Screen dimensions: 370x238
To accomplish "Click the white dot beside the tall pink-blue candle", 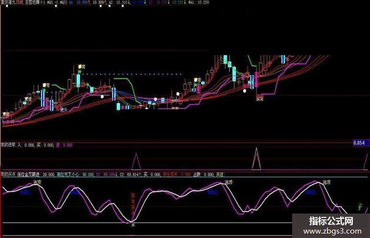I will [x=245, y=91].
